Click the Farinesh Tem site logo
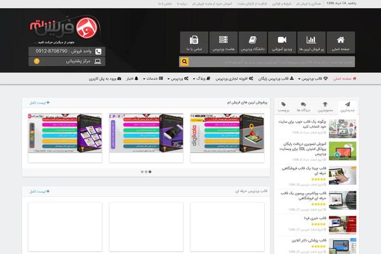Screen dimensions: 381x254 pos(65,29)
